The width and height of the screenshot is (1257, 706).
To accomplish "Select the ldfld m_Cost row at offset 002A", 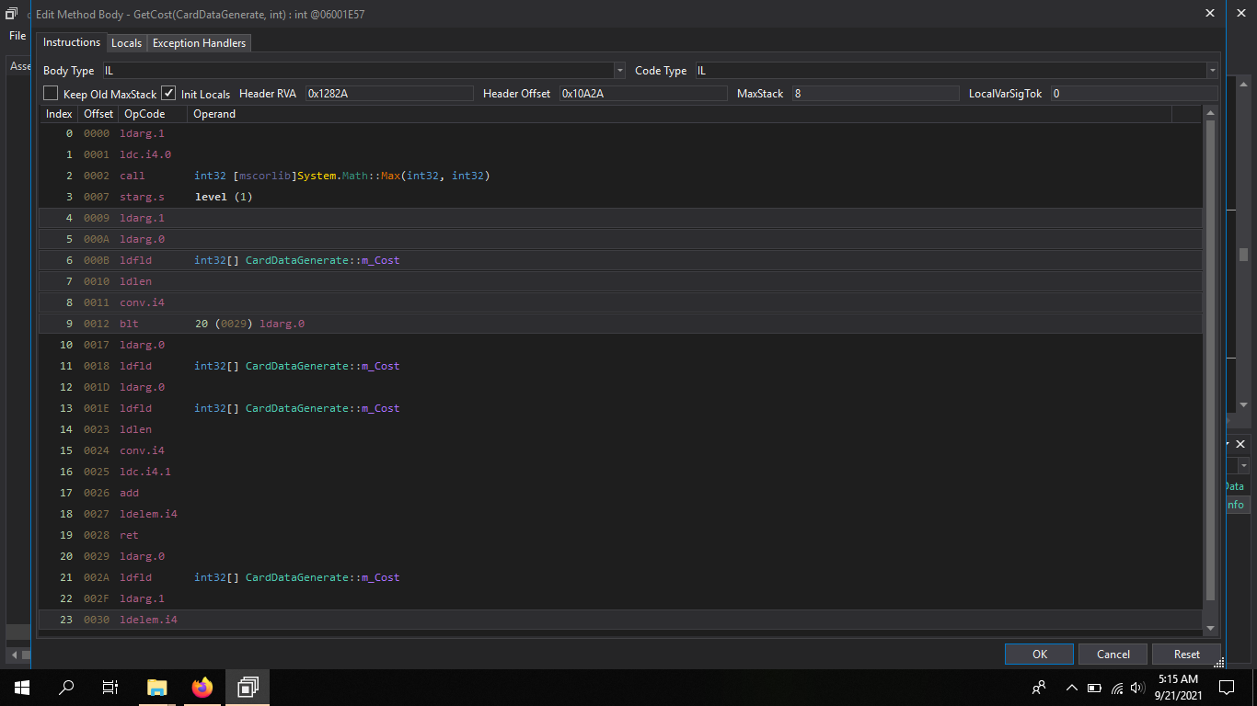I will click(620, 577).
